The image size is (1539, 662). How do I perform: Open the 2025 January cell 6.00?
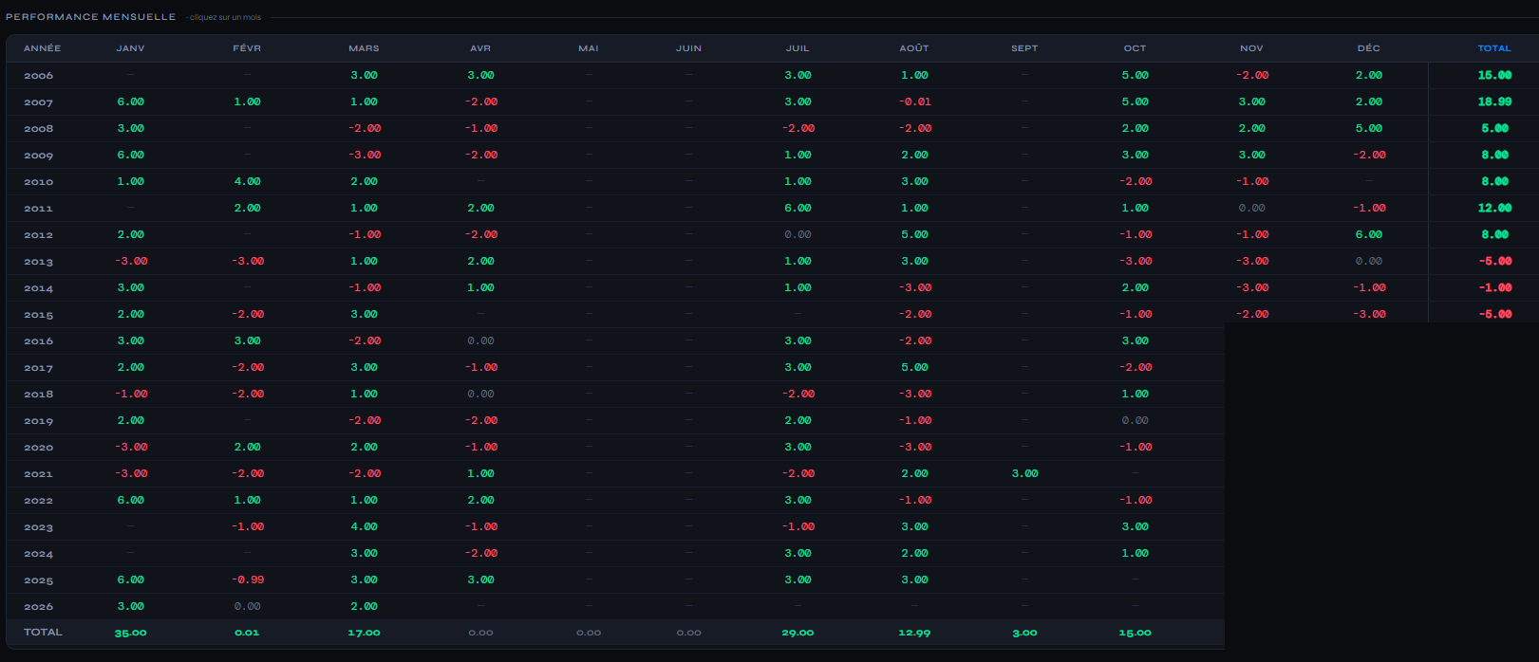point(130,579)
